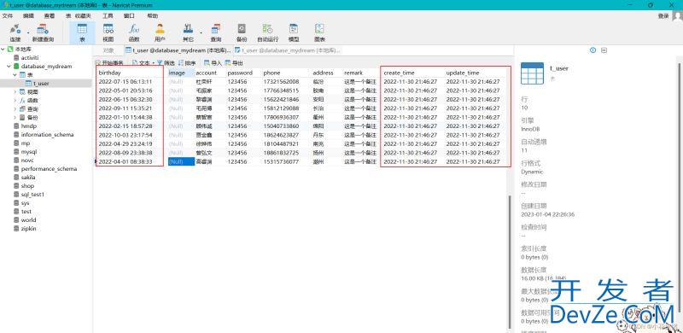Screen dimensions: 683x333
Task: Open the 用户 users toolbar button
Action: pos(160,32)
